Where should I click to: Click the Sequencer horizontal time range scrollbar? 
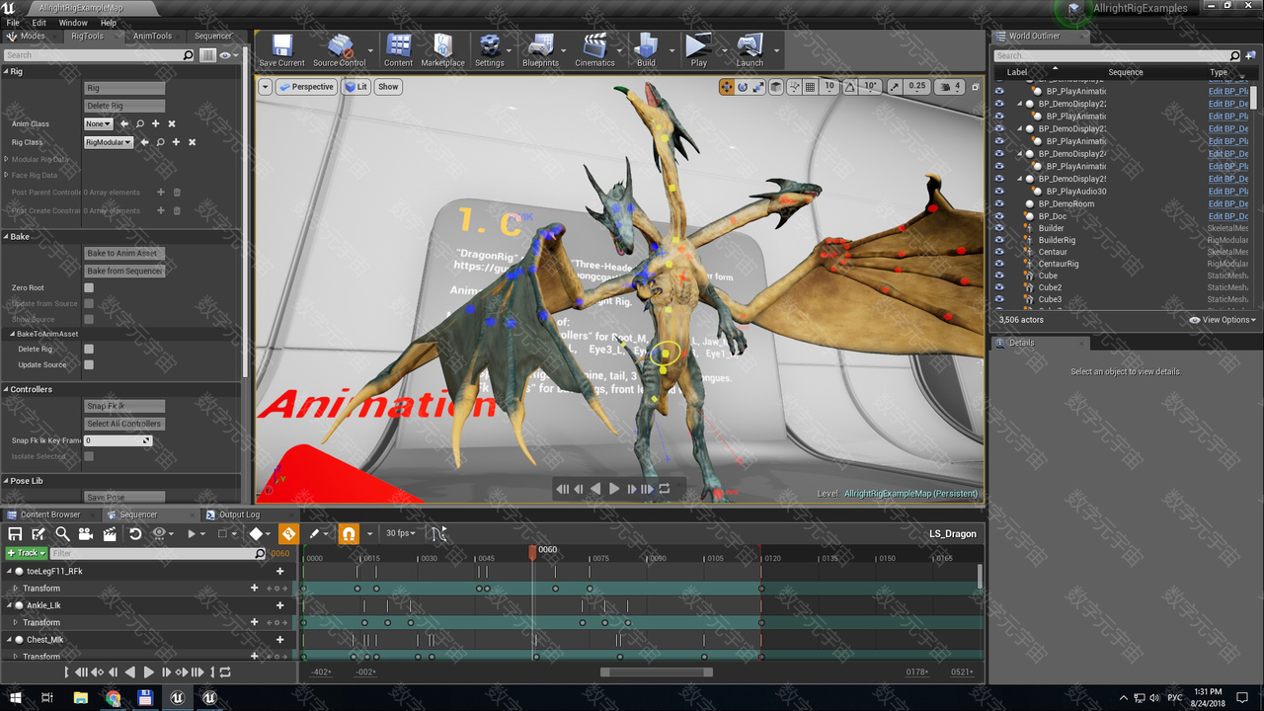pos(657,672)
